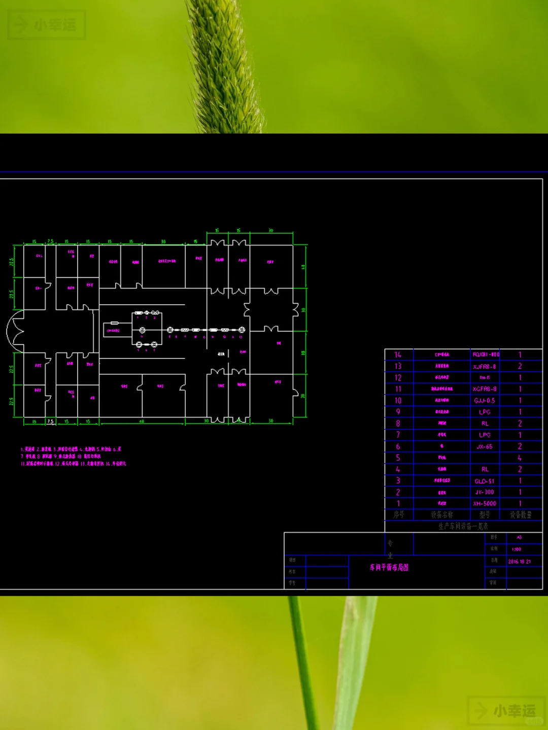
Task: Select the drawing title 车间平面布局图
Action: [389, 567]
